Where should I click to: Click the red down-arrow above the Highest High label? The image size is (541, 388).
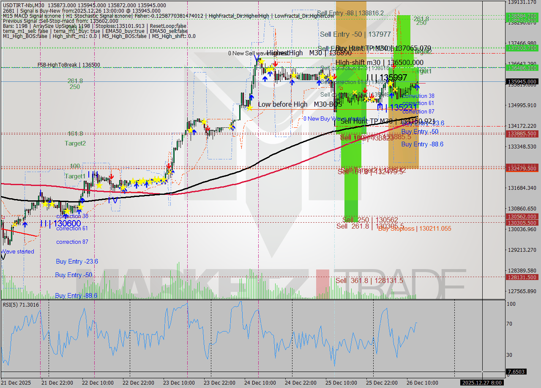pos(275,64)
